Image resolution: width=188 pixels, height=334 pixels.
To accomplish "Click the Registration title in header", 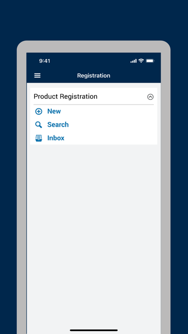I will (94, 76).
